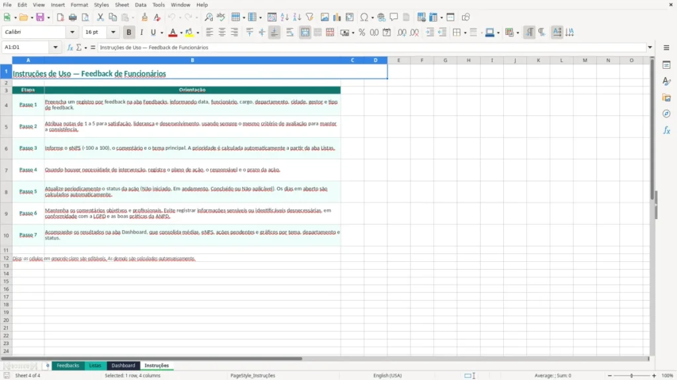Viewport: 677px width, 380px height.
Task: Switch to the Feedbacks sheet tab
Action: pos(68,365)
